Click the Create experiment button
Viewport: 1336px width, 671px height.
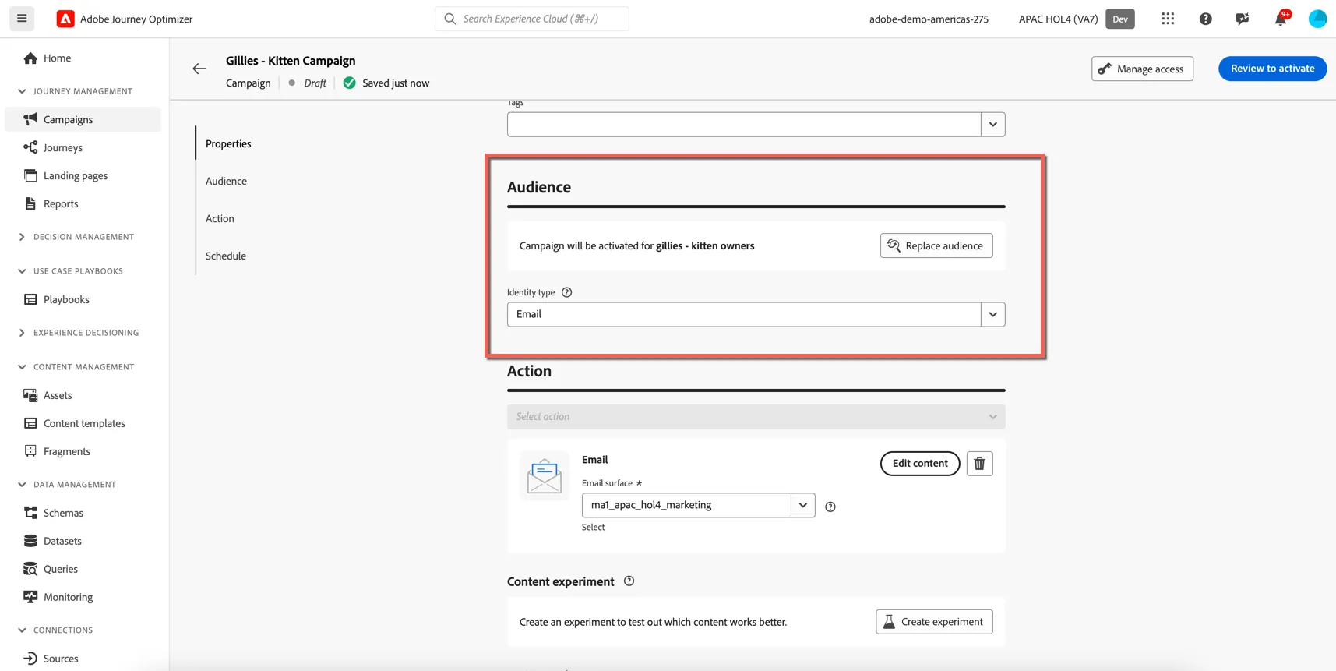pos(934,622)
